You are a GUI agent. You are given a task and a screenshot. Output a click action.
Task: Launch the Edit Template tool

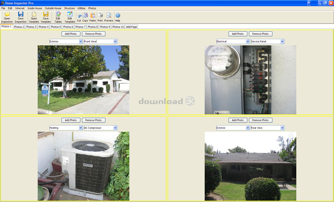pos(70,15)
